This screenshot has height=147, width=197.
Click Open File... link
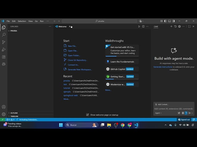point(73,51)
